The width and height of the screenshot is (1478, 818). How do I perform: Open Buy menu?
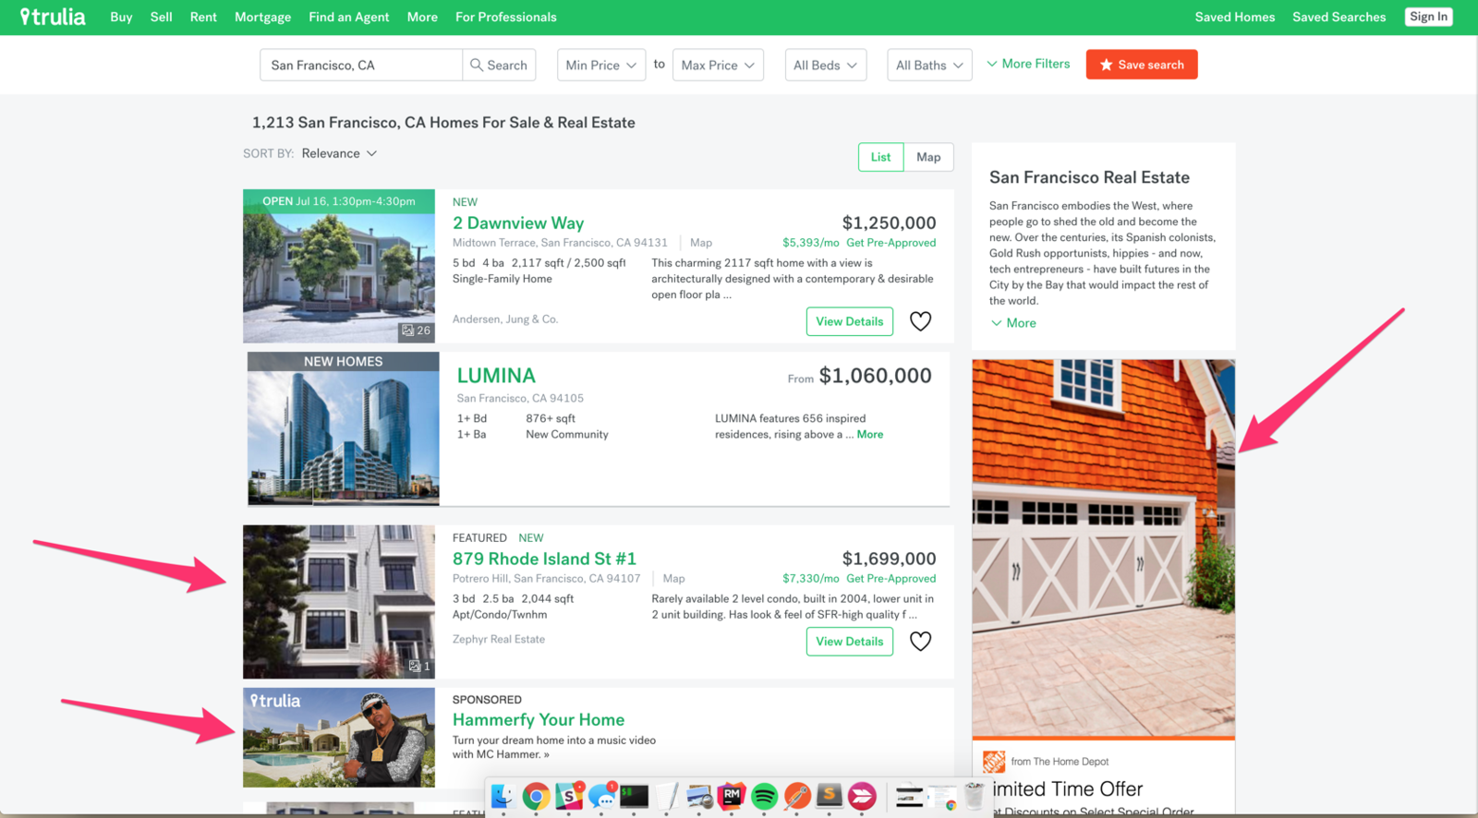pyautogui.click(x=121, y=17)
